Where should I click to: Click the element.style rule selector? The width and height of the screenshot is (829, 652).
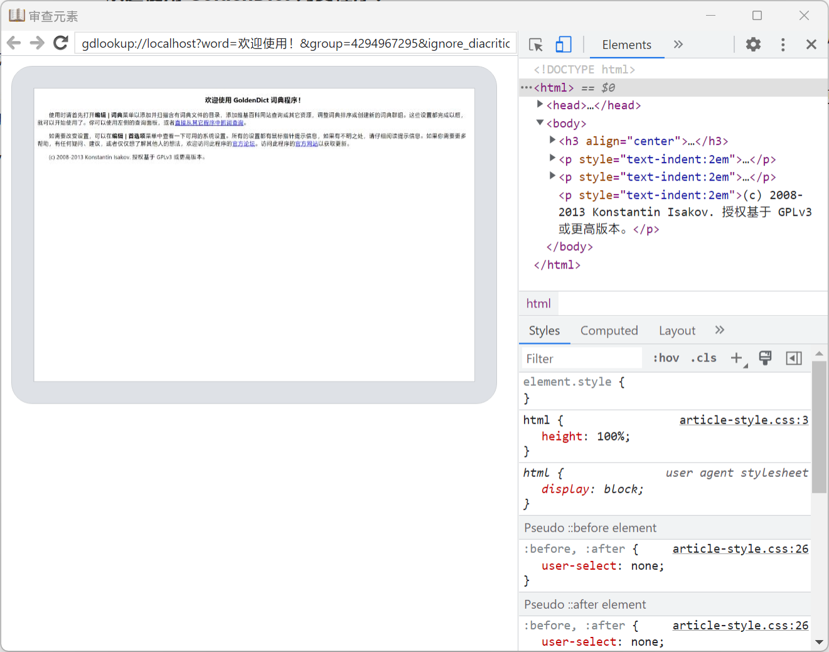(x=567, y=382)
